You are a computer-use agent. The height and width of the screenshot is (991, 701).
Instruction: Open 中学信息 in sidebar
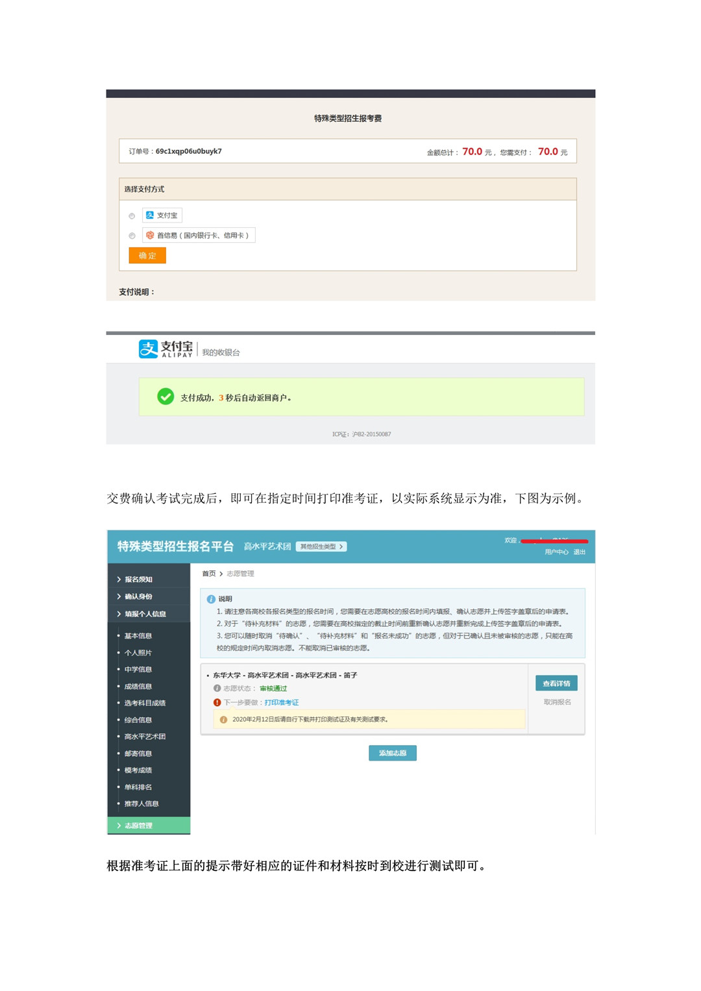pyautogui.click(x=138, y=670)
